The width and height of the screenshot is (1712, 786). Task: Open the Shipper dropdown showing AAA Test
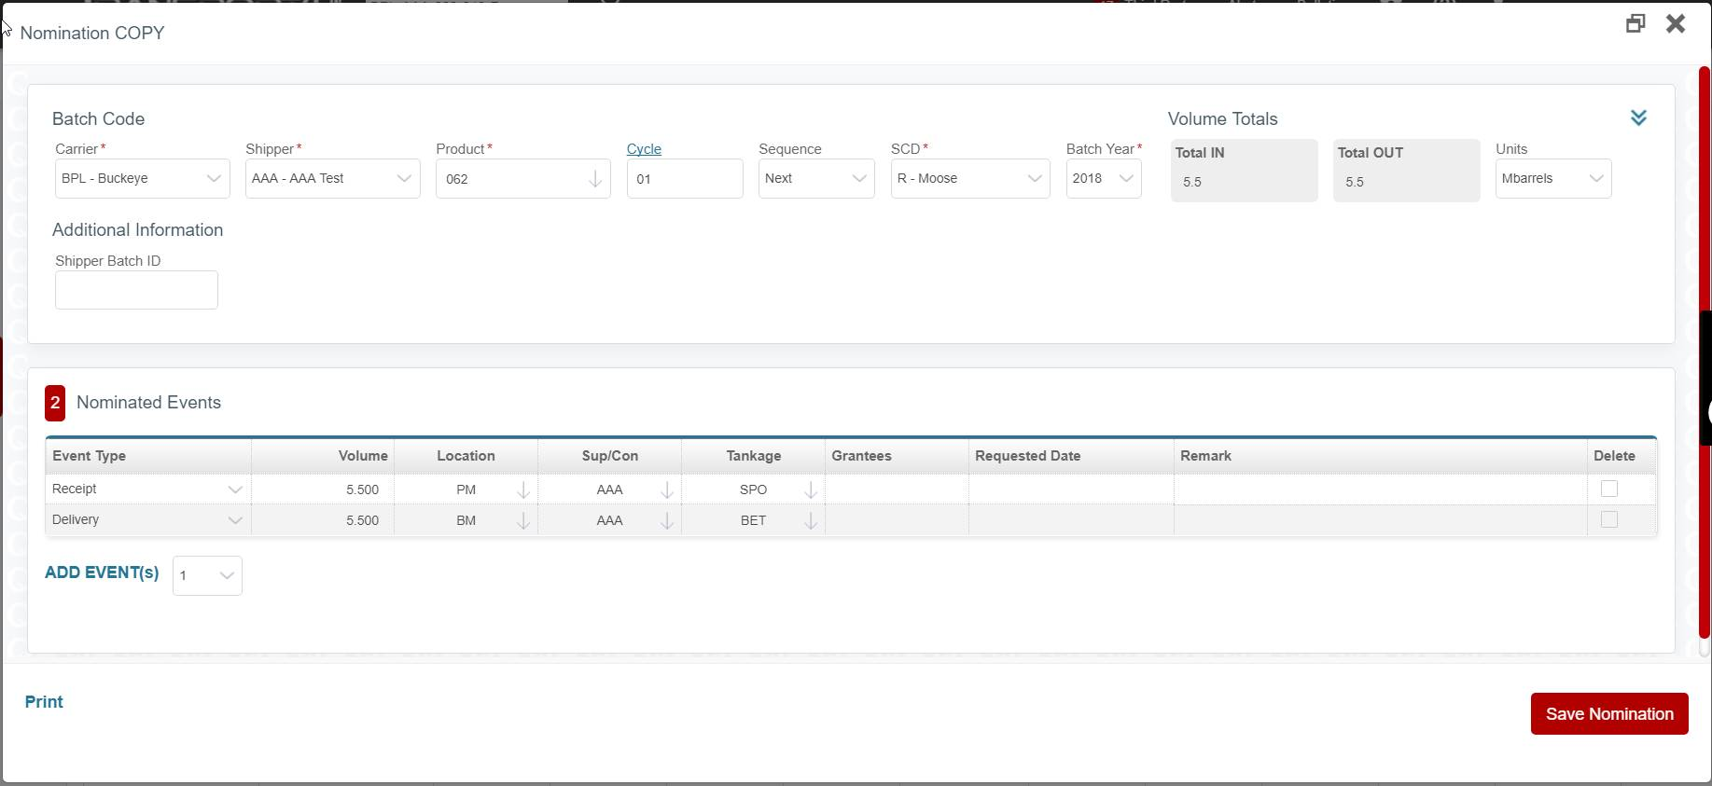tap(332, 178)
